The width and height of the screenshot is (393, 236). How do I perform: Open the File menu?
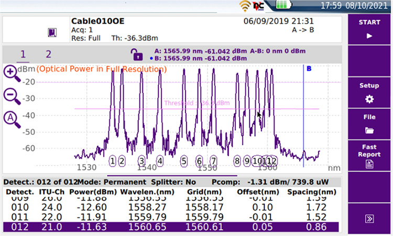coord(369,124)
